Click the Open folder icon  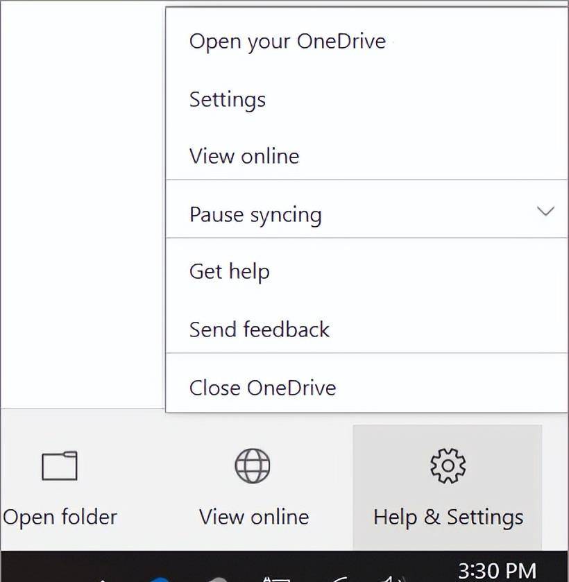(x=59, y=465)
